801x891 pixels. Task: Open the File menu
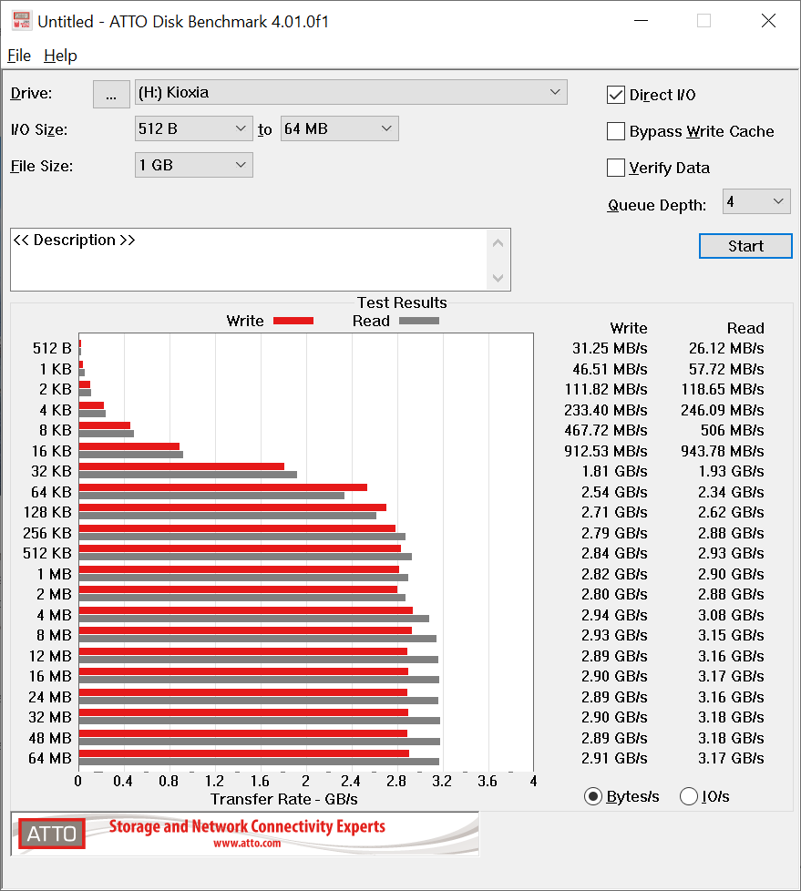click(x=19, y=56)
